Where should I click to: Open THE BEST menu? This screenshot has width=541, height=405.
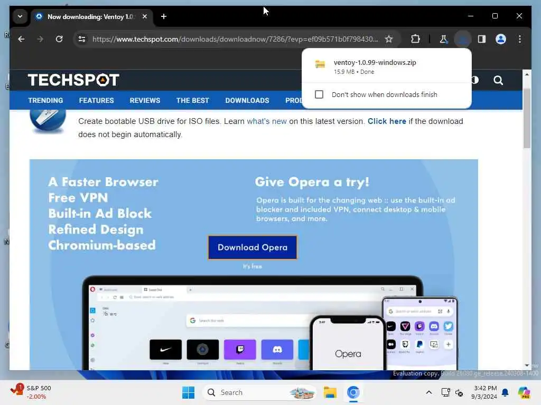click(192, 100)
